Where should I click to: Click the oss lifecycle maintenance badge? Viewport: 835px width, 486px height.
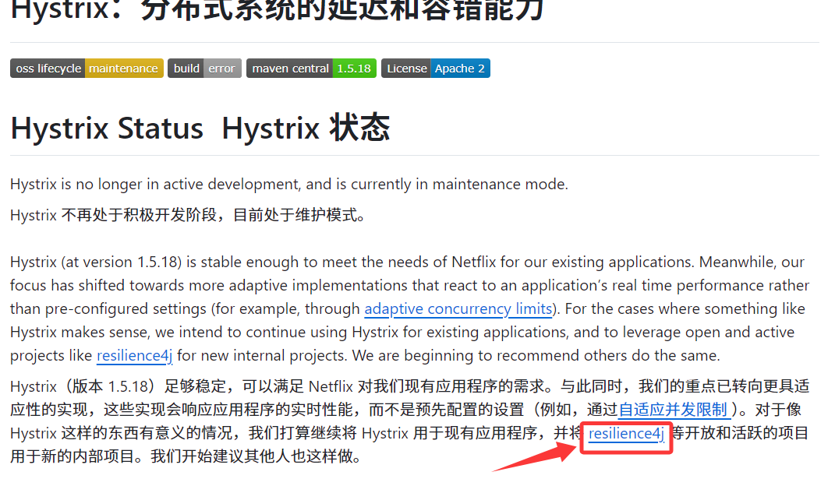click(87, 69)
